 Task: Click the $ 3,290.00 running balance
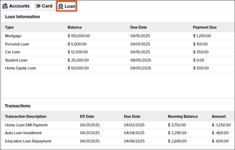tap(177, 133)
